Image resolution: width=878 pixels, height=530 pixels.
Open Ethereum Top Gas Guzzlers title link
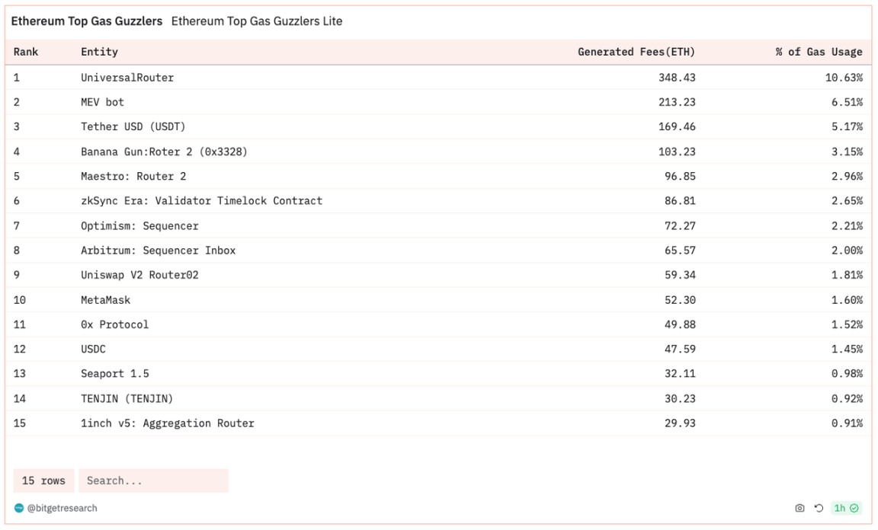pos(87,21)
